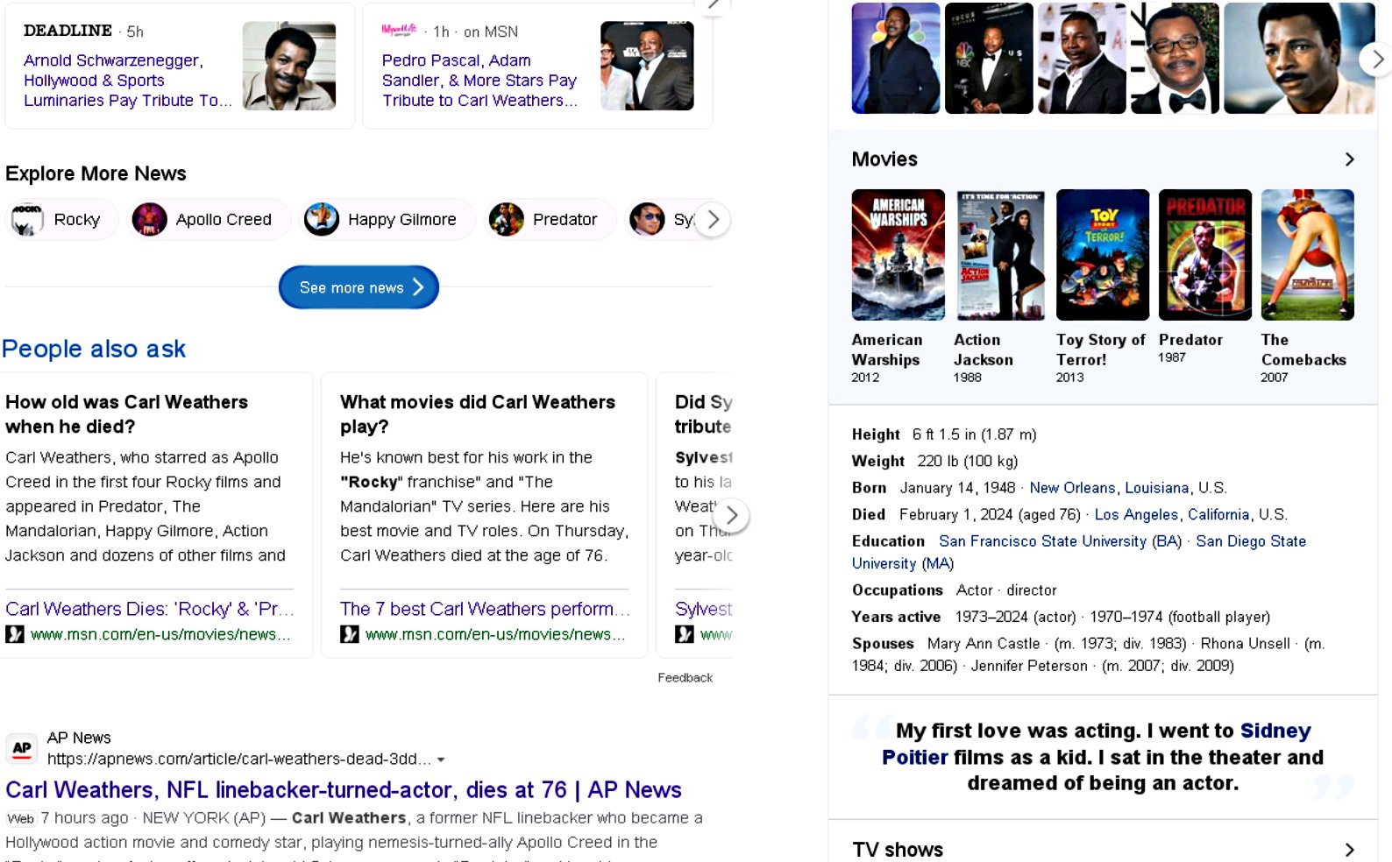
Task: Select the Happy Gilmore news topic chip
Action: tap(386, 219)
